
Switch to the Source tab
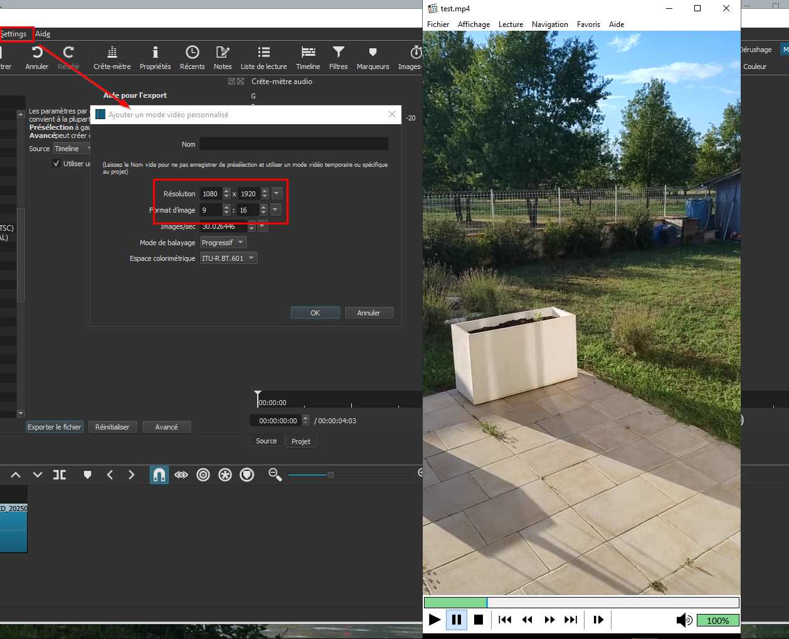pos(266,441)
